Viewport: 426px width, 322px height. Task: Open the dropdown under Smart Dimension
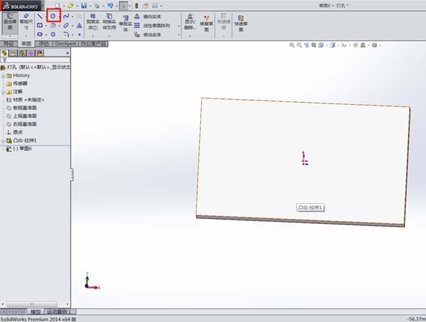point(26,36)
